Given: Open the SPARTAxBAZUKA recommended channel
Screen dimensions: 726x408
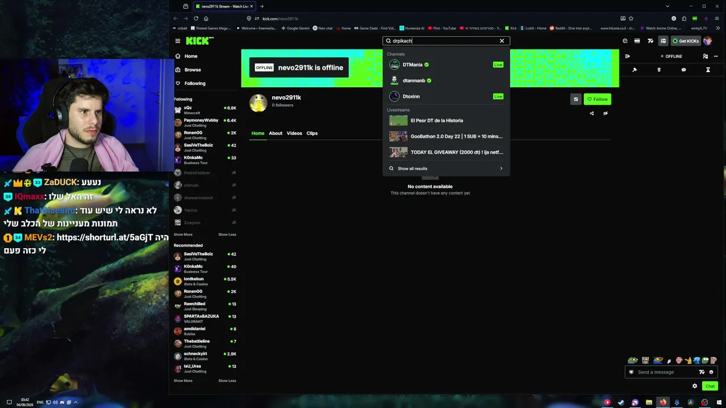Looking at the screenshot, I should (x=205, y=318).
